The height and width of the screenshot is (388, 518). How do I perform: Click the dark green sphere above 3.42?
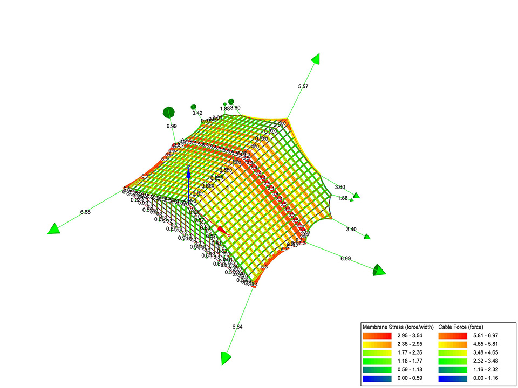point(193,107)
